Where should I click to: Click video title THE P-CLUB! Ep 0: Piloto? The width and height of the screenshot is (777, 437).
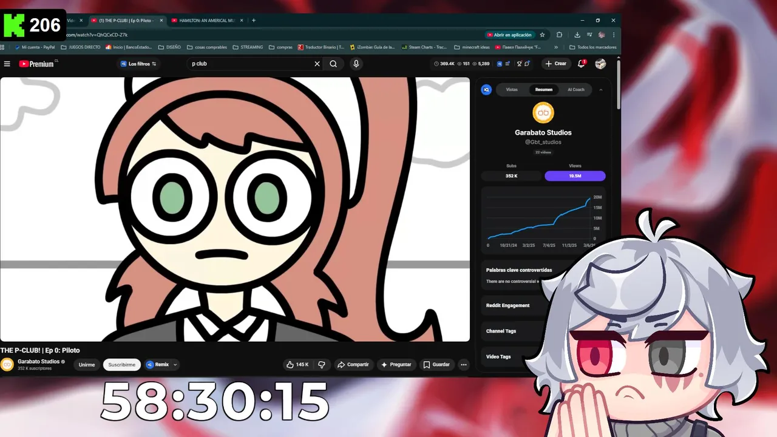pos(40,350)
